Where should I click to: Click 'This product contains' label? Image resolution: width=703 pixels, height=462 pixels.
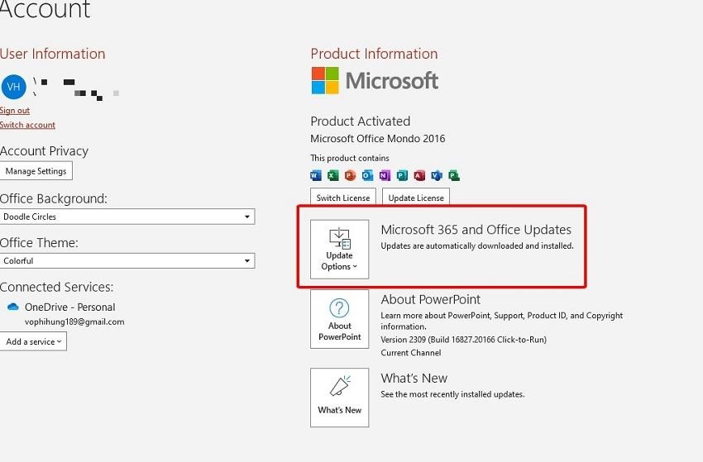point(350,158)
